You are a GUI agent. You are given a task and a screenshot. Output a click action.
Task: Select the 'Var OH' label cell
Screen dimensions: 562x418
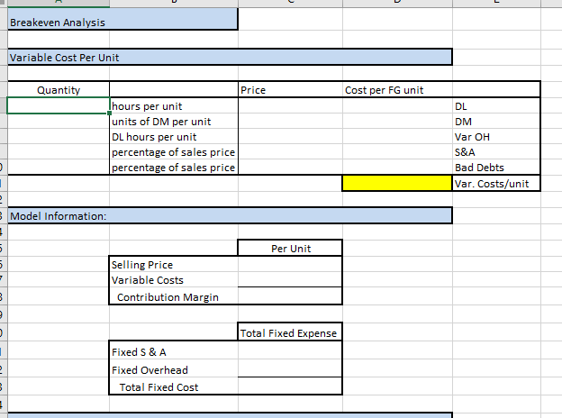[x=496, y=137]
